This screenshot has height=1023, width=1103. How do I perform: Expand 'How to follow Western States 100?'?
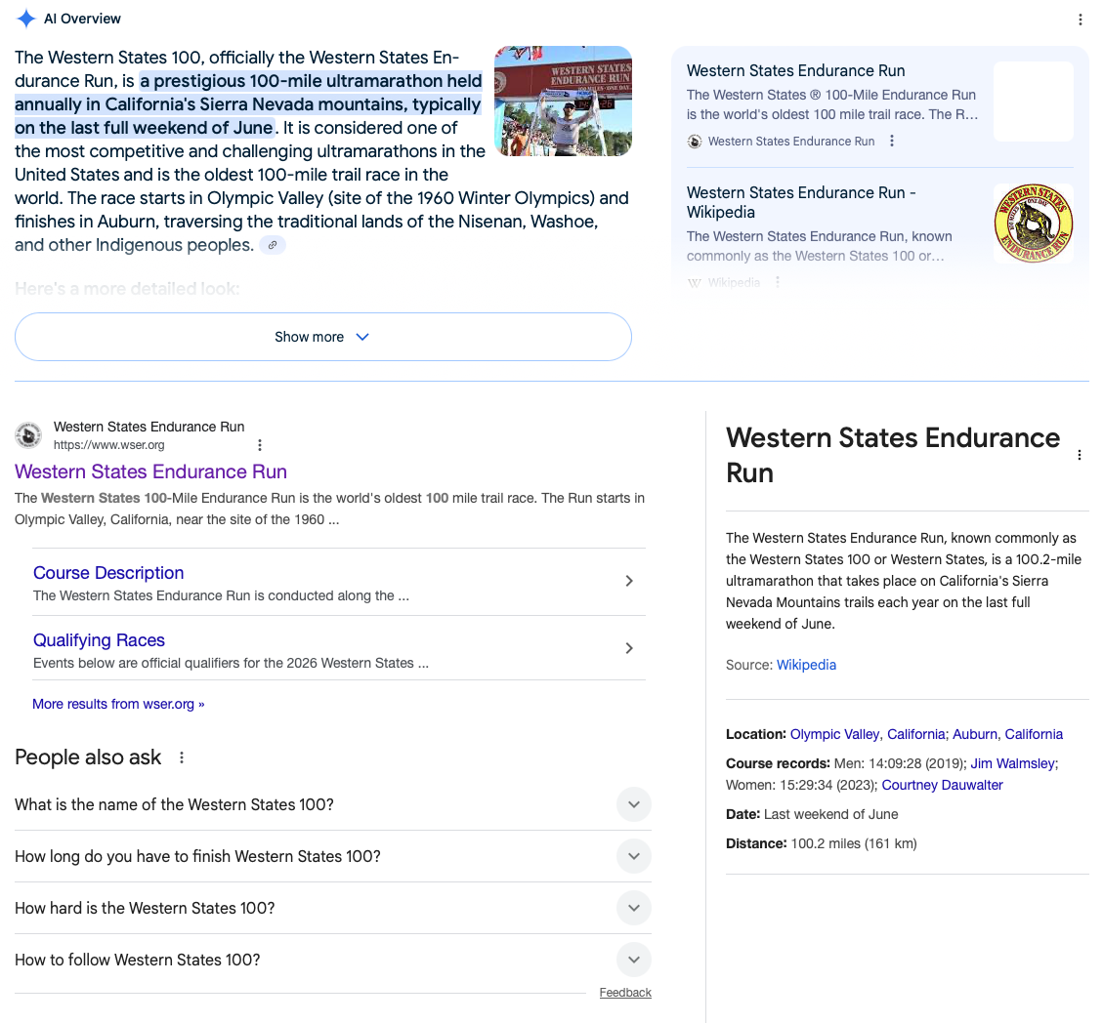[333, 960]
